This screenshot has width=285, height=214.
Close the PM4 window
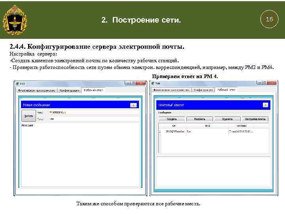[272, 83]
